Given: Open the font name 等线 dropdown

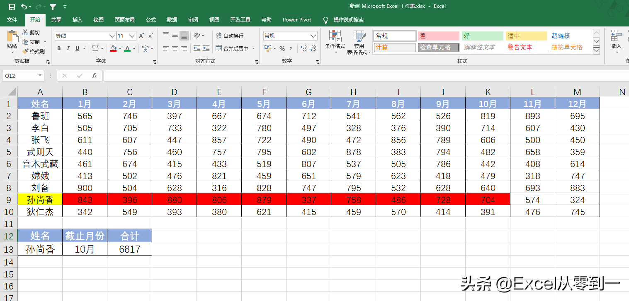Looking at the screenshot, I should (112, 36).
